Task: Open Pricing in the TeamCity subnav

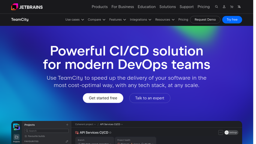Action: pos(183,19)
